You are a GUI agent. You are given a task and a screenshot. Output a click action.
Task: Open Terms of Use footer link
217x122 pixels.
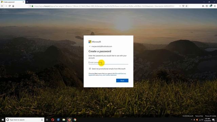[x=199, y=116]
